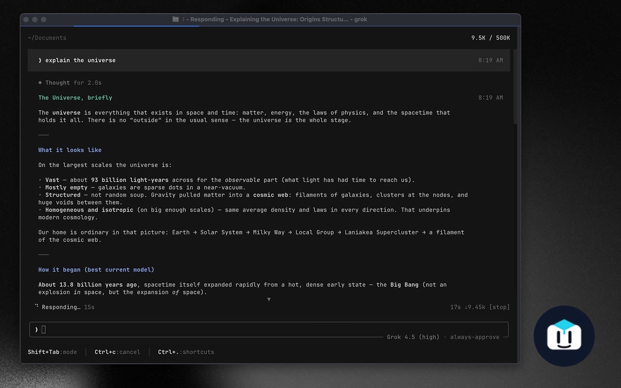Screen dimensions: 621x388
Task: Click the Ctrl+c cancel shortcut hint
Action: pos(117,352)
